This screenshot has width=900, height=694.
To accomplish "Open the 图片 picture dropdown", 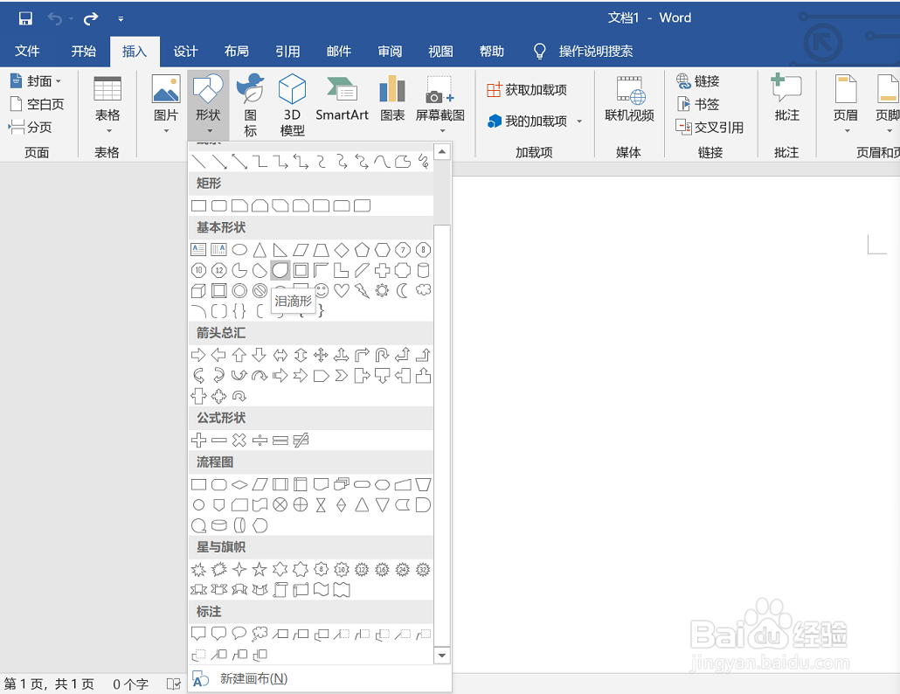I will click(x=166, y=105).
